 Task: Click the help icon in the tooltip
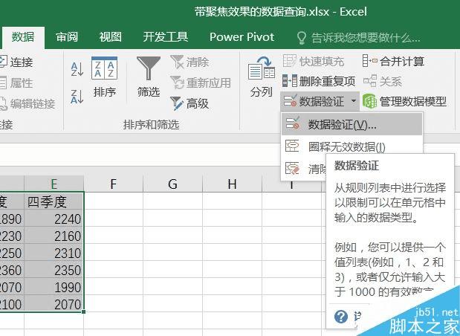(x=341, y=317)
